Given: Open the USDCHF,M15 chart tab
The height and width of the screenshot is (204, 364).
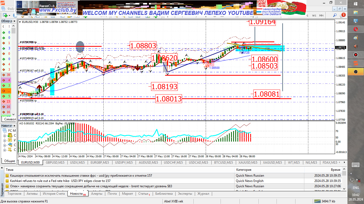Looking at the screenshot, I should tap(173, 163).
